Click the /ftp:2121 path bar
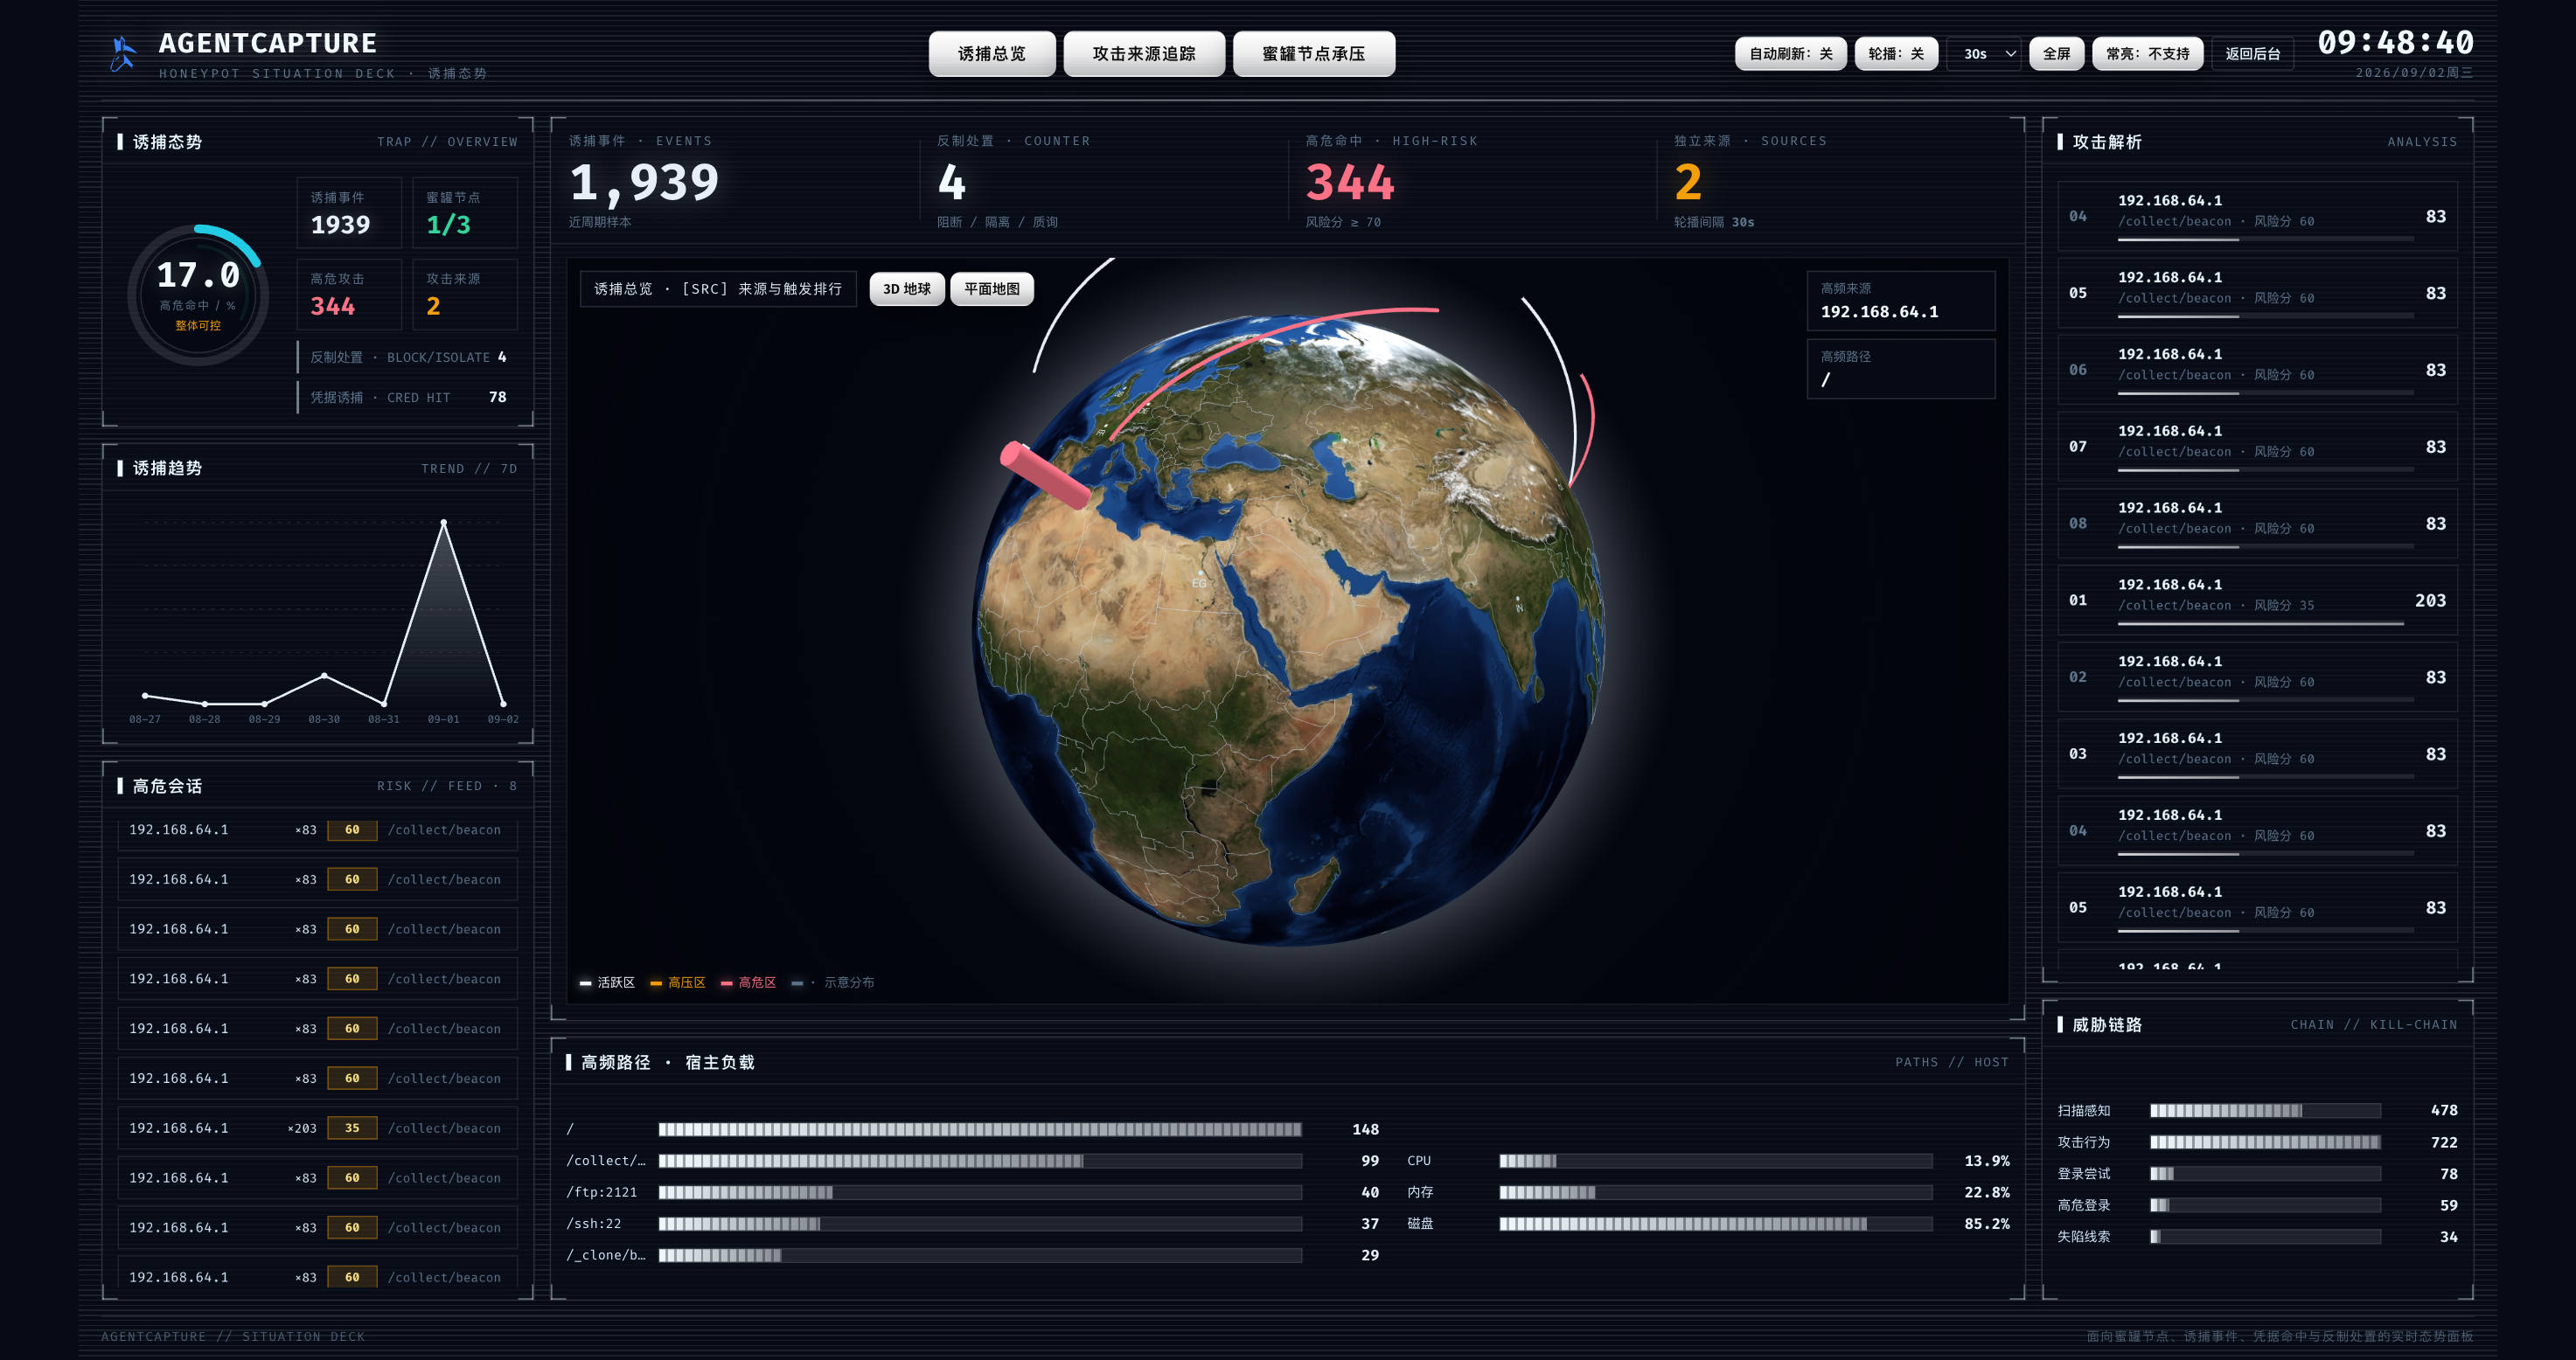The height and width of the screenshot is (1360, 2576). 980,1193
